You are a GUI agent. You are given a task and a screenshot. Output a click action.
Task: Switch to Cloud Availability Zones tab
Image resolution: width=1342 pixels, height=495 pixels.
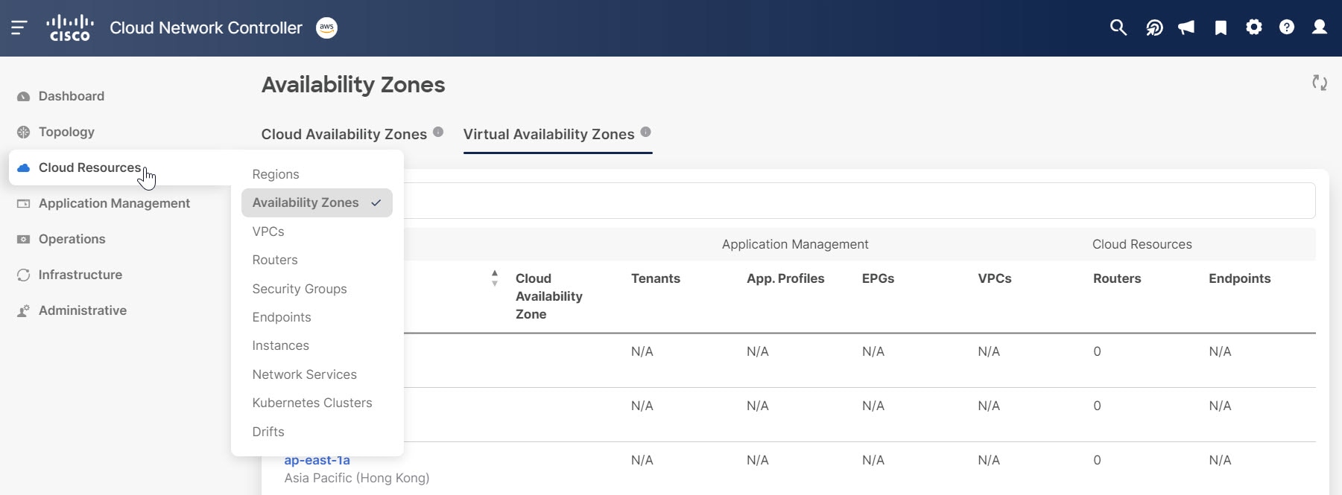(344, 134)
